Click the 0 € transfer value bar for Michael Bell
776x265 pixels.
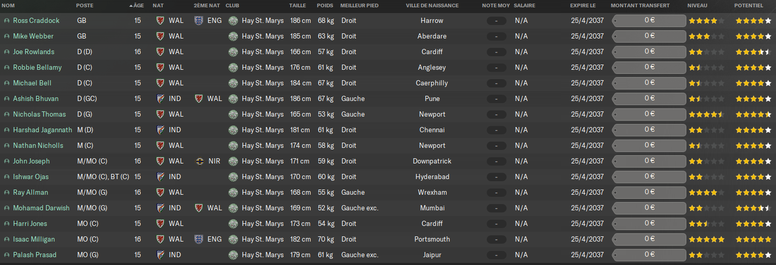click(x=649, y=83)
